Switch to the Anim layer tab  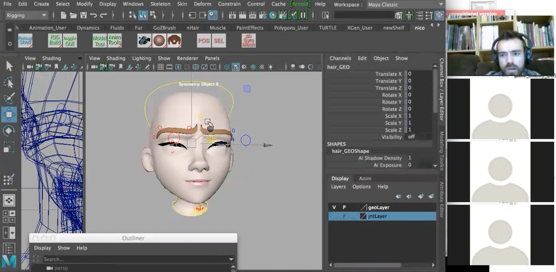coord(365,178)
